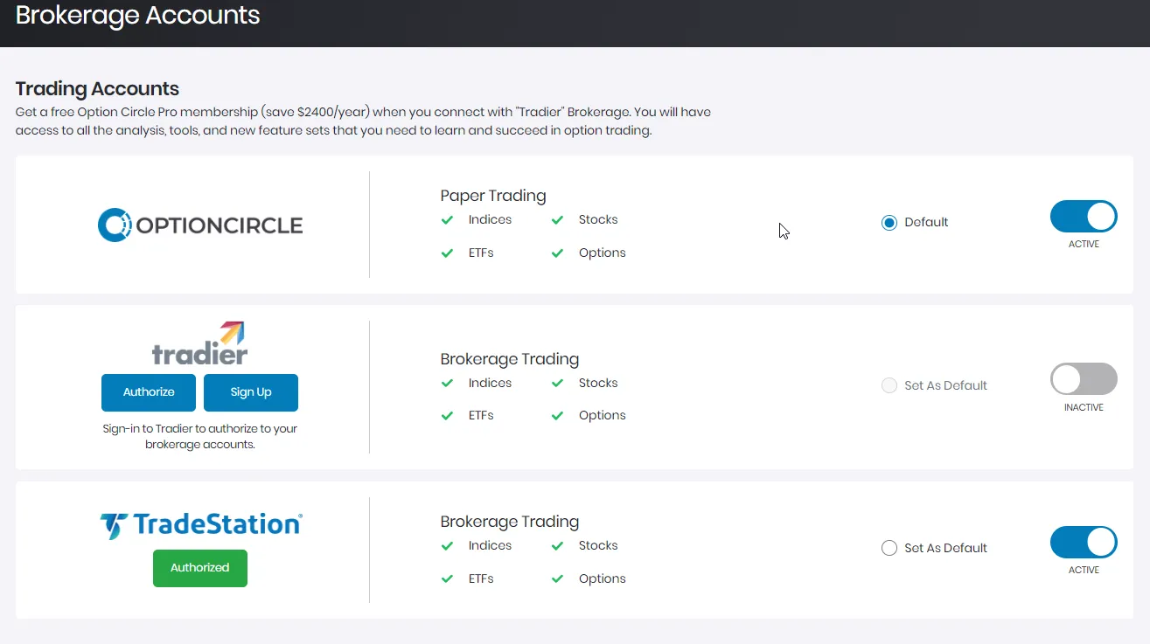Image resolution: width=1150 pixels, height=644 pixels.
Task: Click the OptionCircle logo
Action: click(200, 225)
